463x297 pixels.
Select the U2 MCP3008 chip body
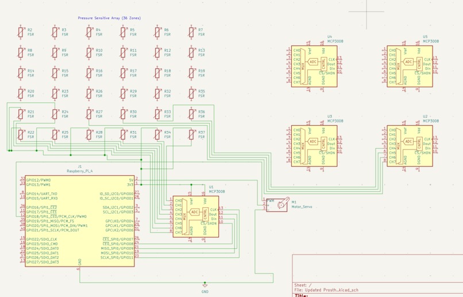click(x=410, y=146)
